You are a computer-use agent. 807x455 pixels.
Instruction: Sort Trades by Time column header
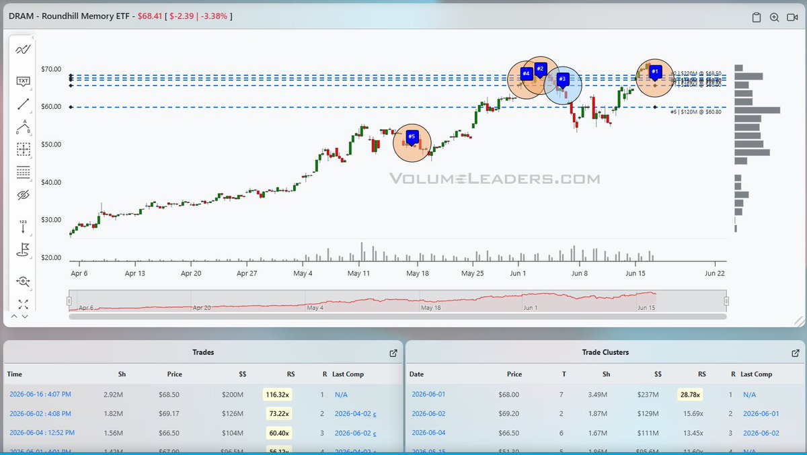(x=14, y=374)
